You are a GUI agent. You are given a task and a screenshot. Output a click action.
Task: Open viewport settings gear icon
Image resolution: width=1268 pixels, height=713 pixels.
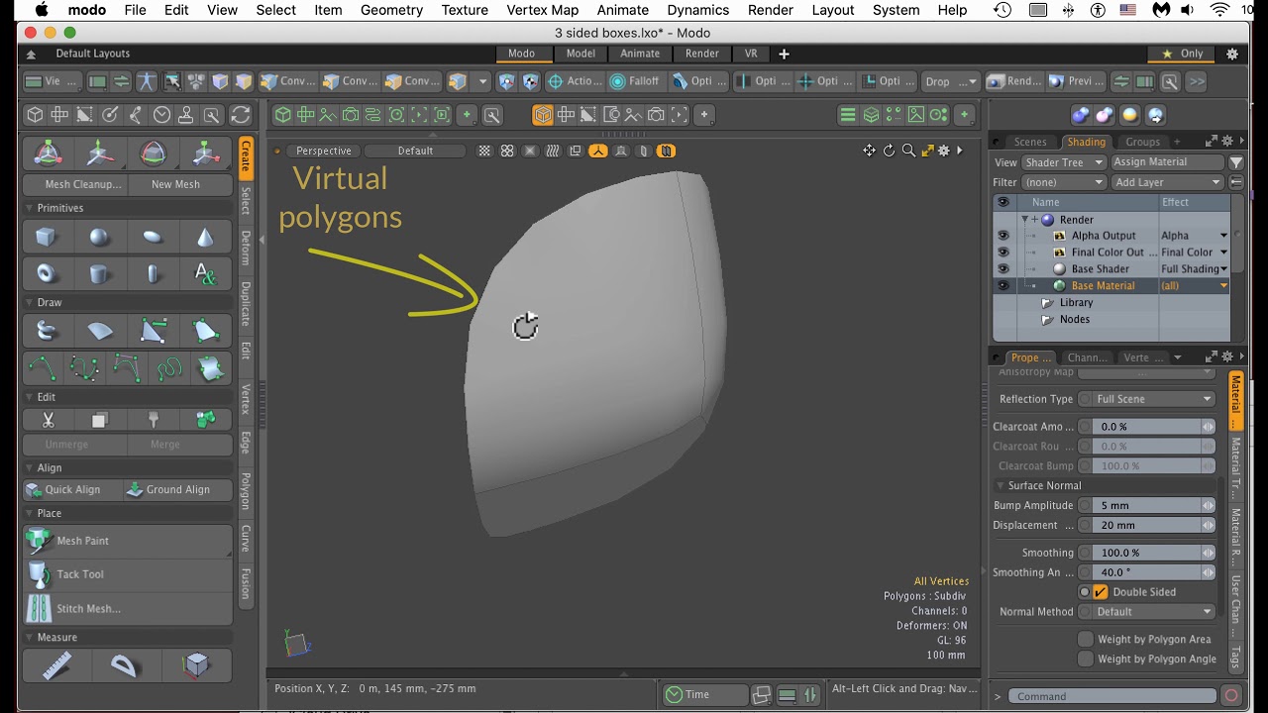point(944,151)
